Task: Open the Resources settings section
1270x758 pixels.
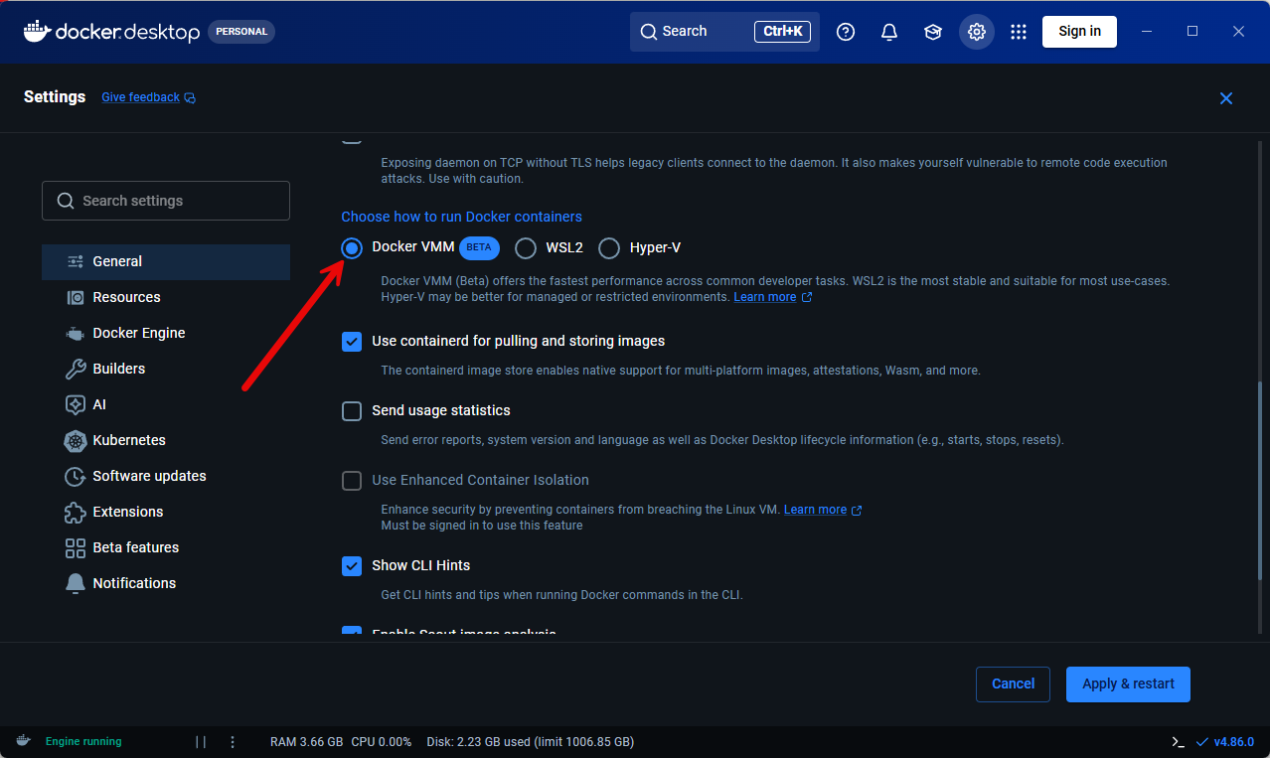Action: (166, 297)
